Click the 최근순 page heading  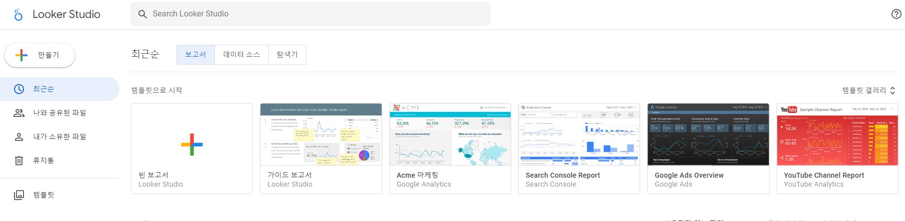pyautogui.click(x=145, y=54)
